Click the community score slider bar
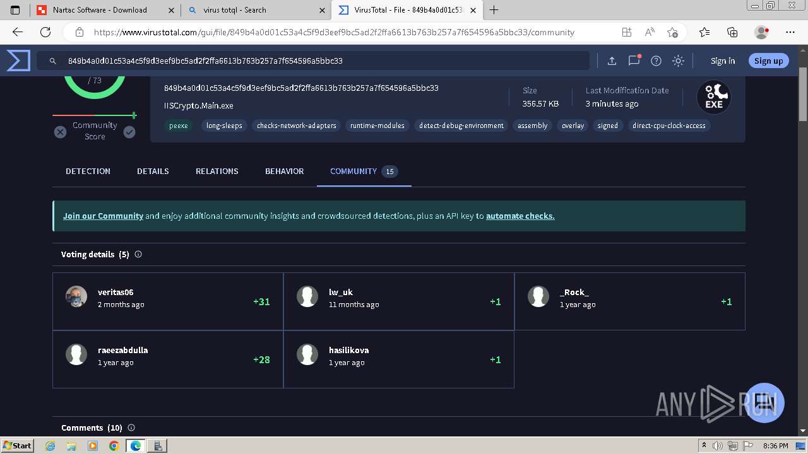 coord(95,115)
